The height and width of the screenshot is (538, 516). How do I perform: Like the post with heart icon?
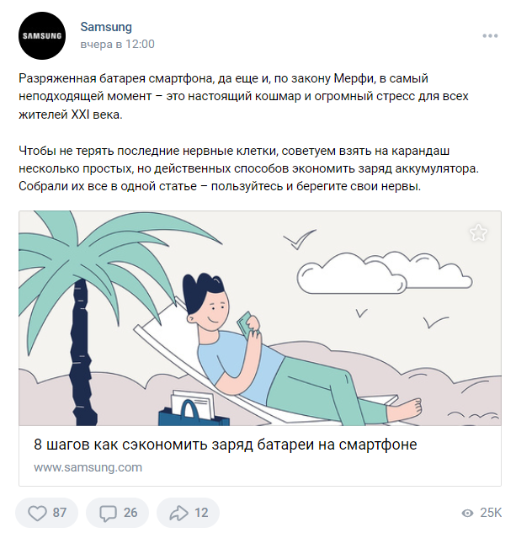(x=37, y=513)
